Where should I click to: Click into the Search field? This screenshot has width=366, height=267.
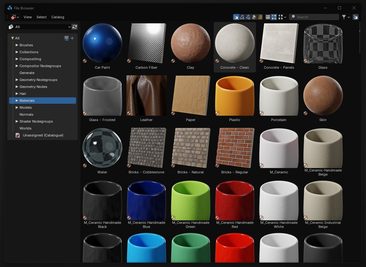coord(314,17)
